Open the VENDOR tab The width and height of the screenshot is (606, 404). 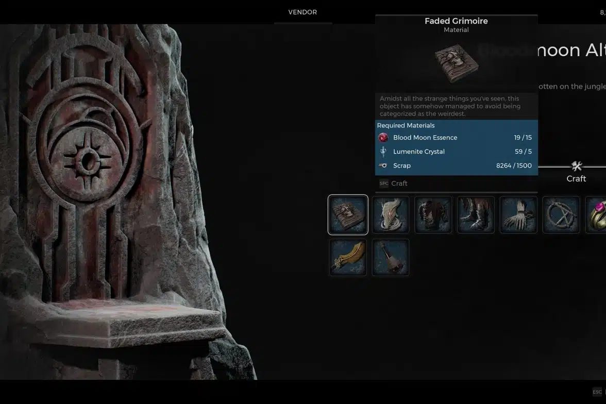coord(302,12)
